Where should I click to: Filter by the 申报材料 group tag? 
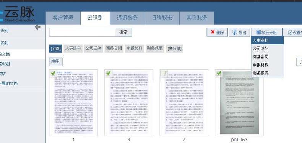(x=135, y=49)
